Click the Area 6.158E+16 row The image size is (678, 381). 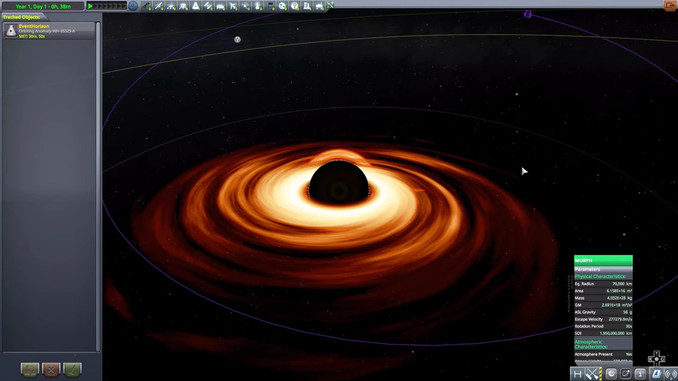coord(603,291)
